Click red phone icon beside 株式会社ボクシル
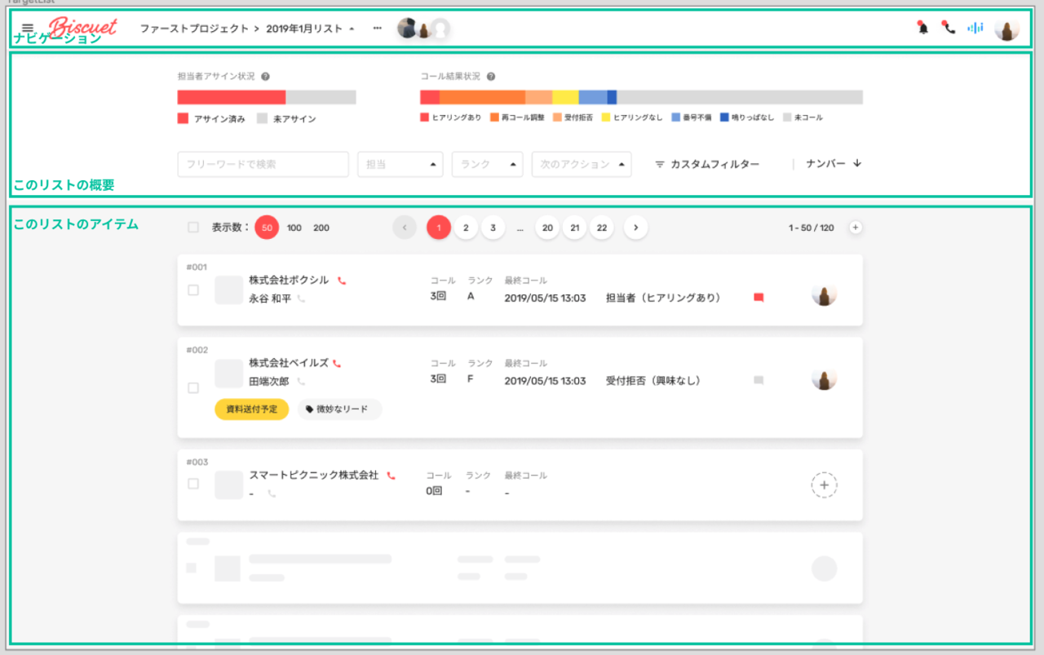This screenshot has height=655, width=1044. [342, 281]
